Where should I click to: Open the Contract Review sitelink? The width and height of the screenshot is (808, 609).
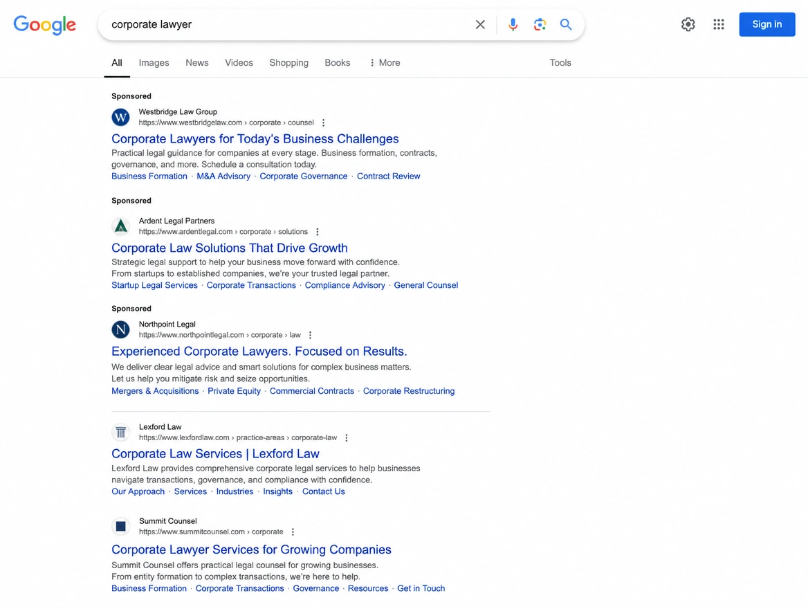(389, 176)
